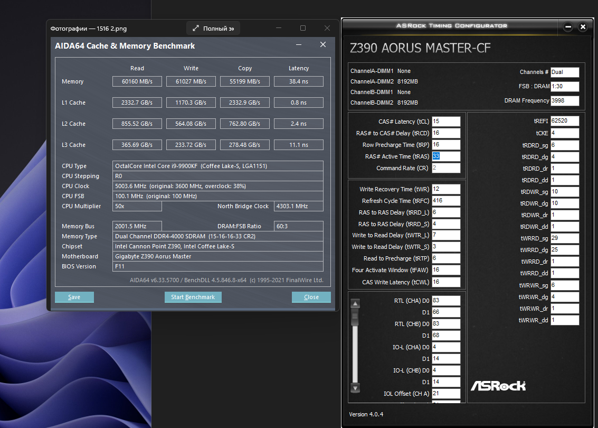Click the CAS# Latency (tCL) field

(x=446, y=122)
